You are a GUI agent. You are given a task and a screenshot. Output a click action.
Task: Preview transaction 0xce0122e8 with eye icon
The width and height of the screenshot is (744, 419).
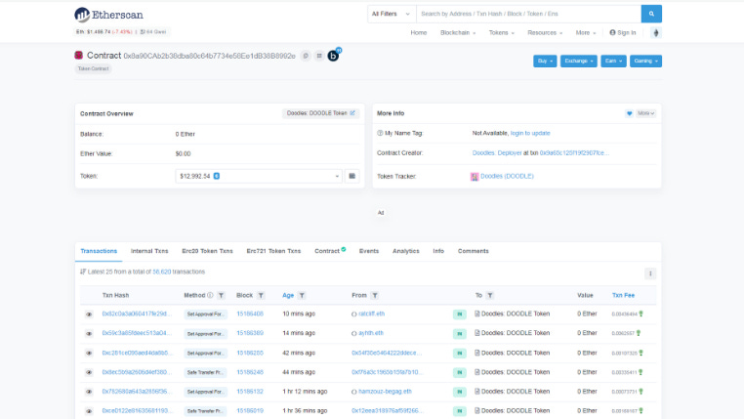(89, 411)
